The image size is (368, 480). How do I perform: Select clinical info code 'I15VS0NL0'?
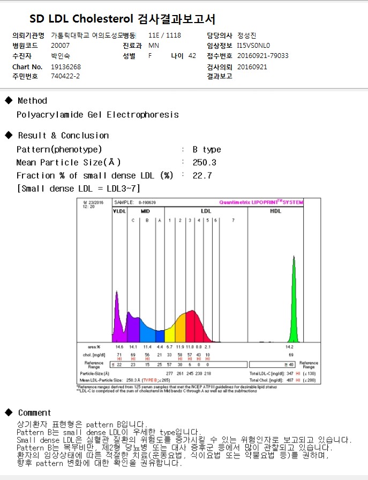pos(253,46)
